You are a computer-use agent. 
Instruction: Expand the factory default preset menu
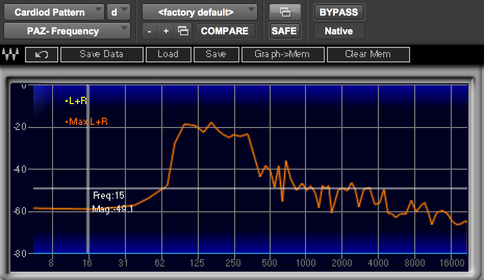199,12
